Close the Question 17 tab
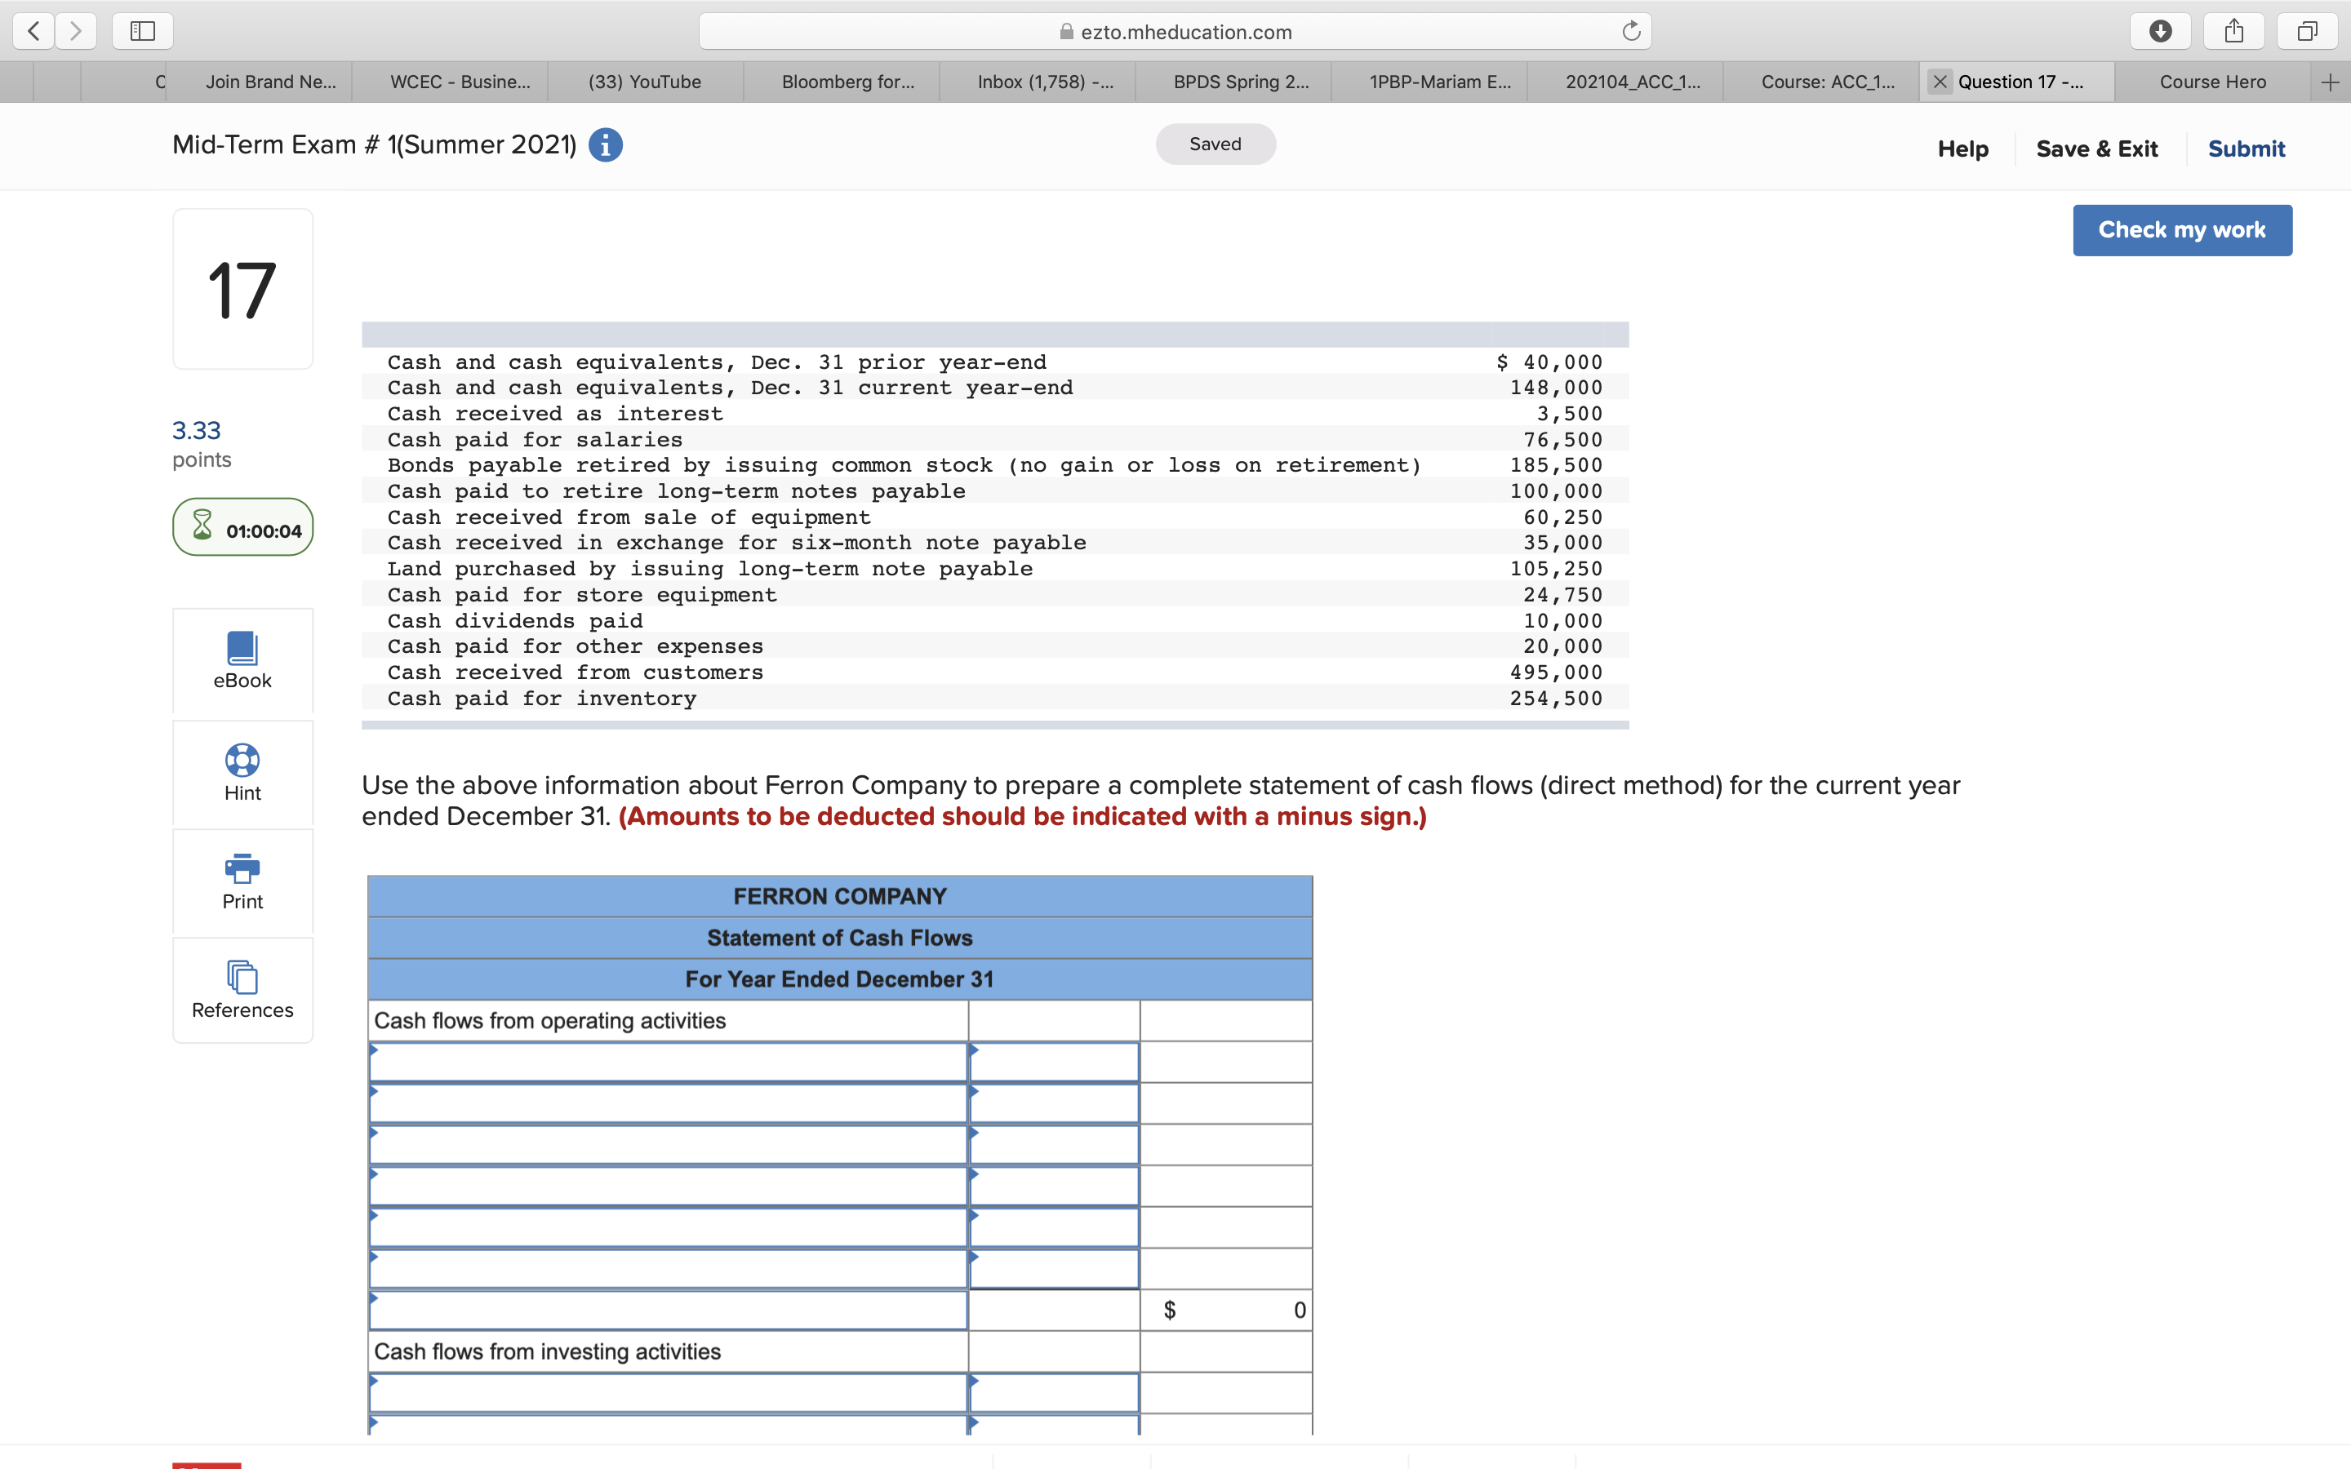The width and height of the screenshot is (2351, 1469). (x=1940, y=82)
